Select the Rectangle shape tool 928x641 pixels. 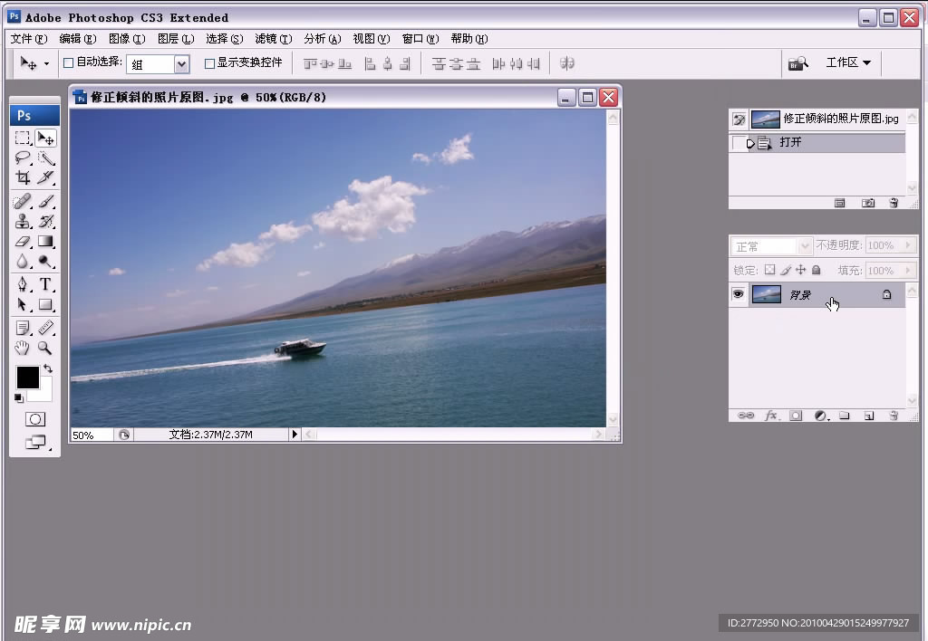(x=45, y=304)
